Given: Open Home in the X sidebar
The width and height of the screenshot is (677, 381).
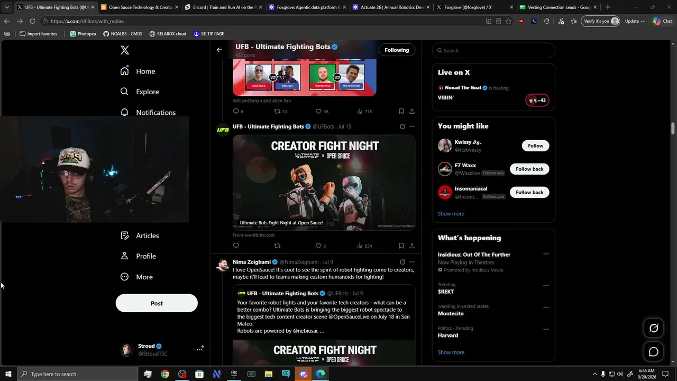Looking at the screenshot, I should tap(138, 71).
